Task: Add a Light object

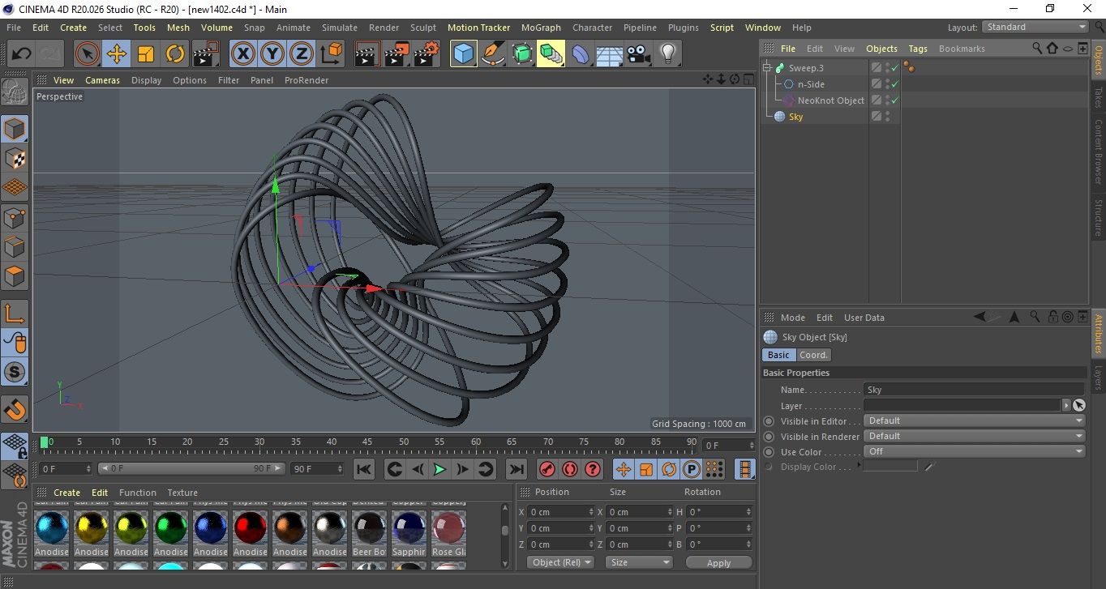Action: (x=667, y=54)
